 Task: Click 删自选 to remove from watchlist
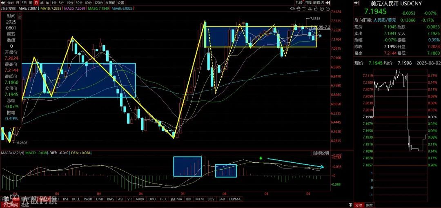pyautogui.click(x=318, y=2)
